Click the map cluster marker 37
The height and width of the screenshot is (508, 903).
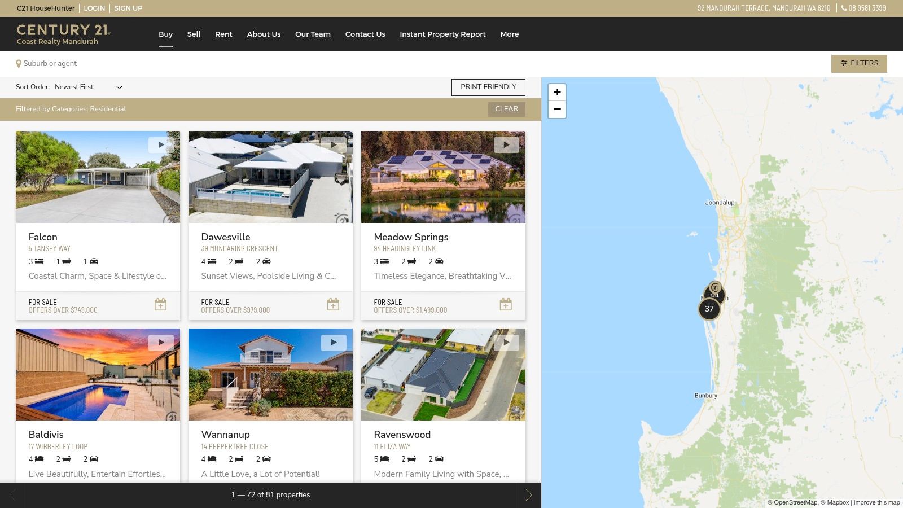click(709, 309)
